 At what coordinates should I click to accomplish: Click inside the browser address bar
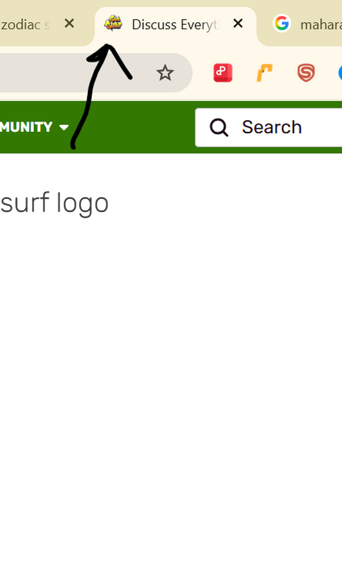click(72, 72)
